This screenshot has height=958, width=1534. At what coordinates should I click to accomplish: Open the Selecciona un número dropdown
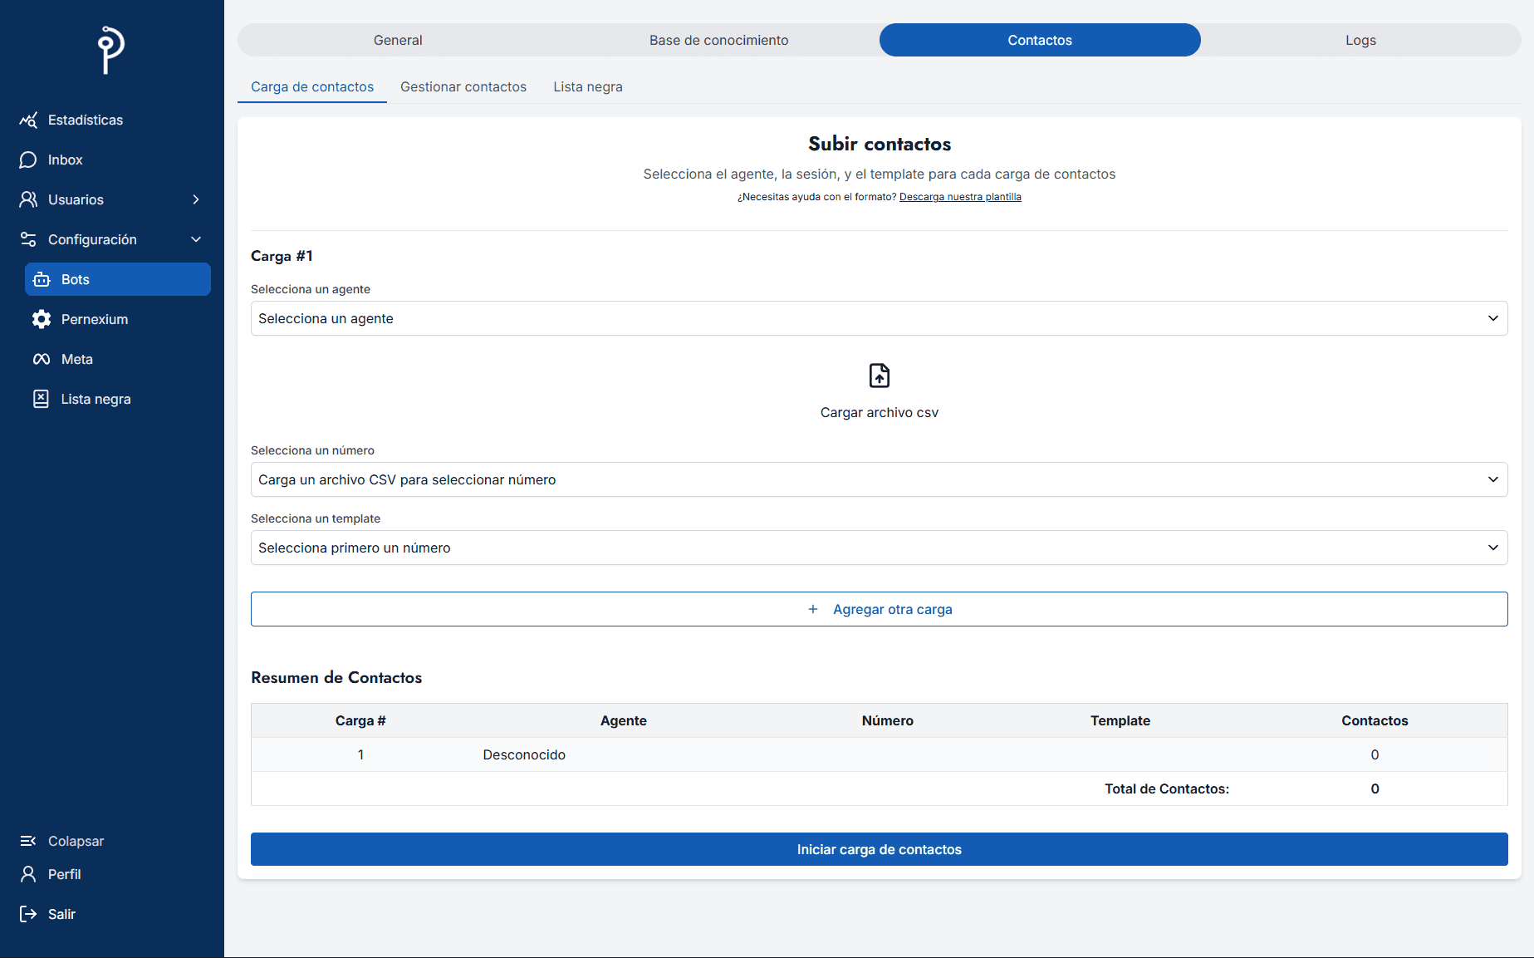879,479
